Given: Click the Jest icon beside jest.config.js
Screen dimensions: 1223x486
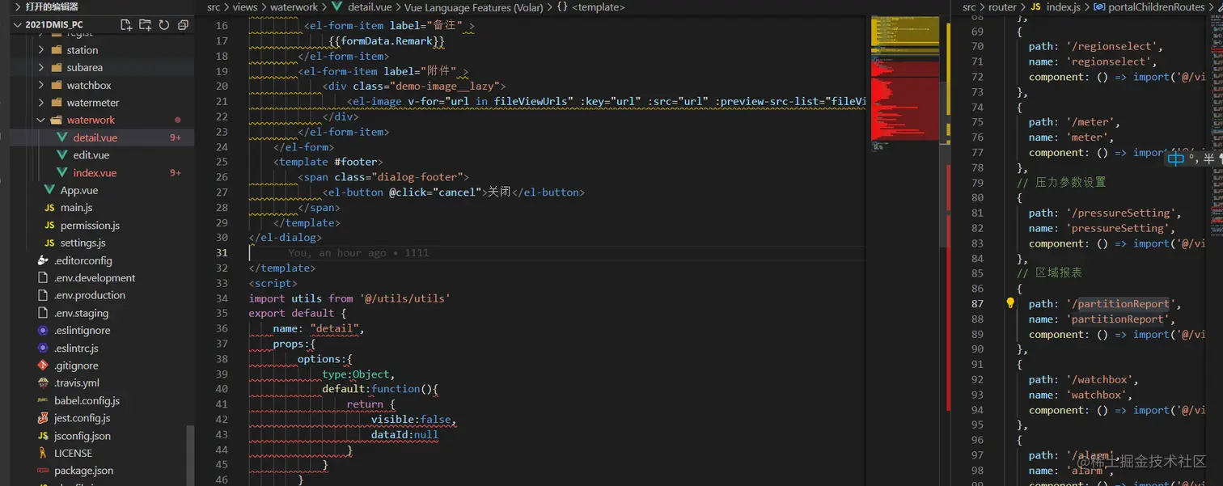Looking at the screenshot, I should (44, 418).
